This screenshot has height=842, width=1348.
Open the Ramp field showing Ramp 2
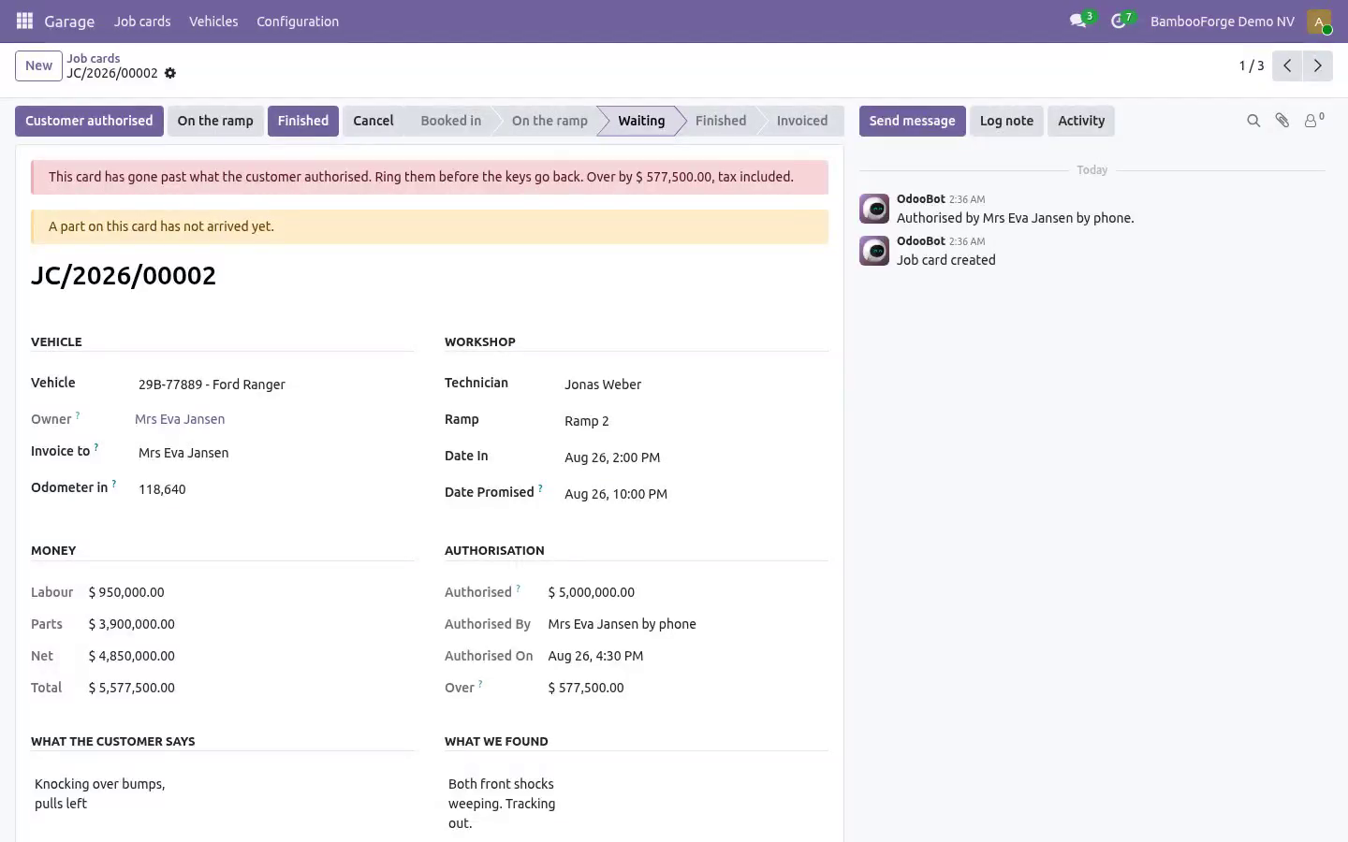[696, 421]
